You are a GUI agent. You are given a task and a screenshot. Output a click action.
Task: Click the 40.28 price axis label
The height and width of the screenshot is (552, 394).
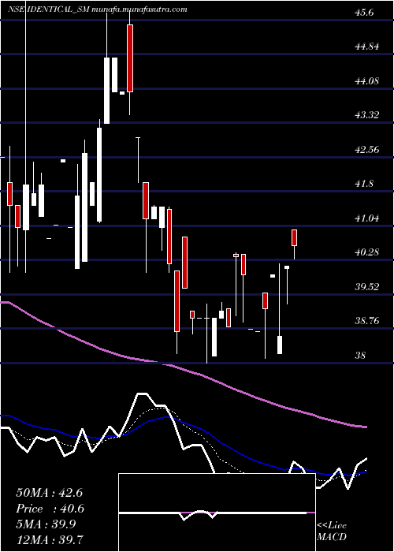pyautogui.click(x=366, y=252)
